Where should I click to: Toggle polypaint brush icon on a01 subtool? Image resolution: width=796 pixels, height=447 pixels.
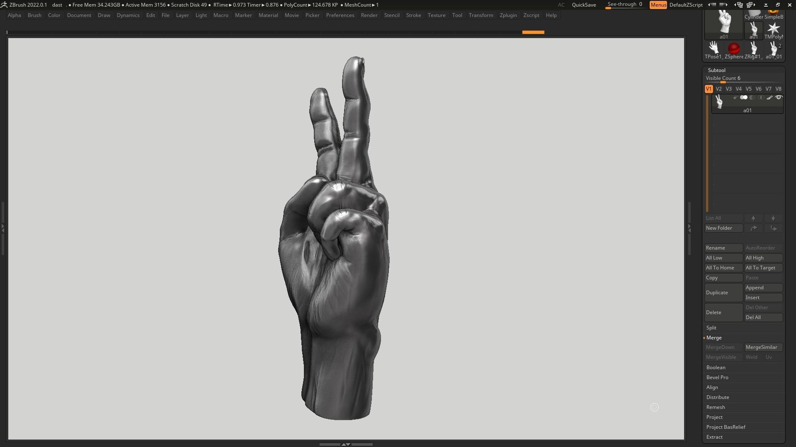(x=769, y=97)
